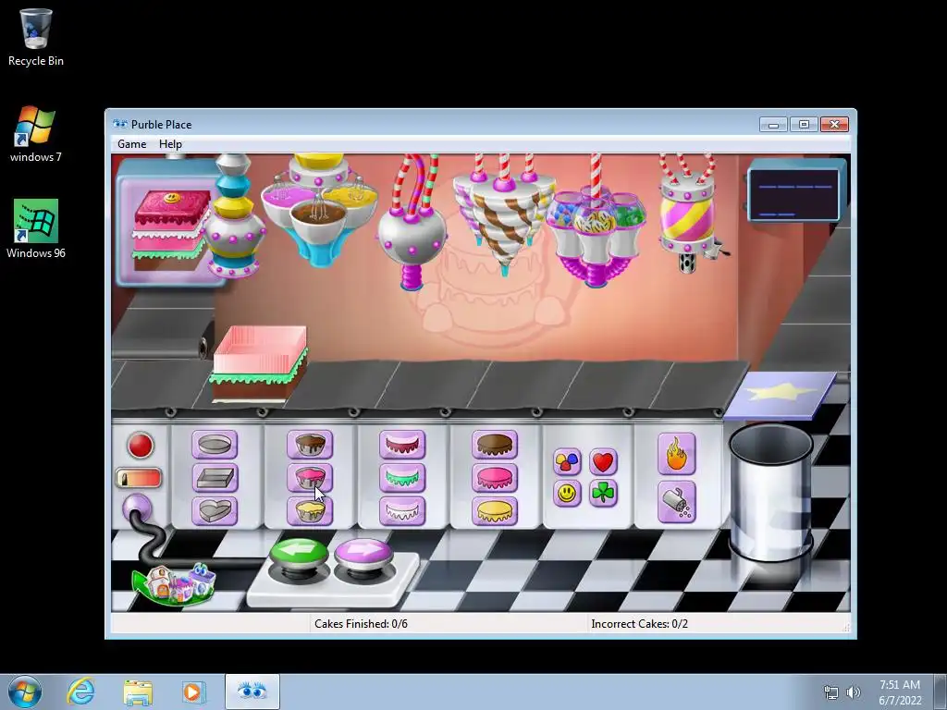This screenshot has width=947, height=710.
Task: Select the square cake pan shape
Action: coord(215,478)
